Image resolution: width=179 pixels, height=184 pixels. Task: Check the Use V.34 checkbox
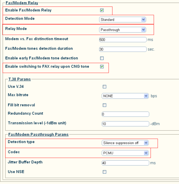click(104, 87)
